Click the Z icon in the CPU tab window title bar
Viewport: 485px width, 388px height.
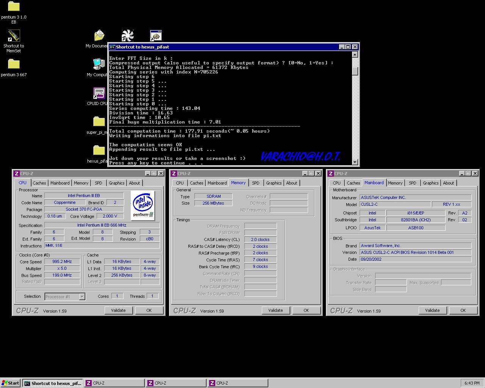tap(16, 174)
